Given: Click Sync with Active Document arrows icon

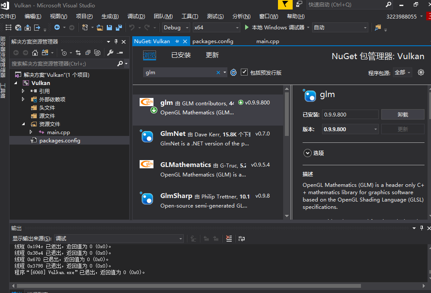Looking at the screenshot, I should [78, 53].
